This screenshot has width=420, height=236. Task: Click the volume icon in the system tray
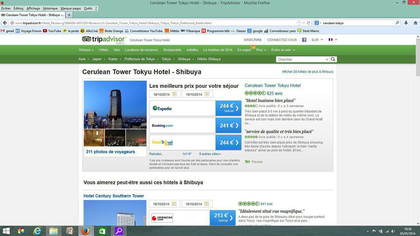click(393, 231)
